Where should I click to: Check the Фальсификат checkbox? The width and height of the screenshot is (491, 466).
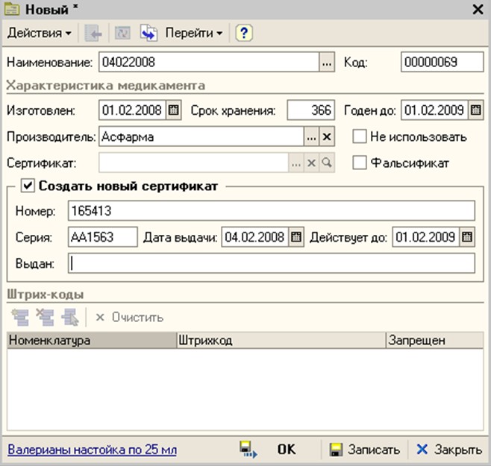(x=360, y=162)
